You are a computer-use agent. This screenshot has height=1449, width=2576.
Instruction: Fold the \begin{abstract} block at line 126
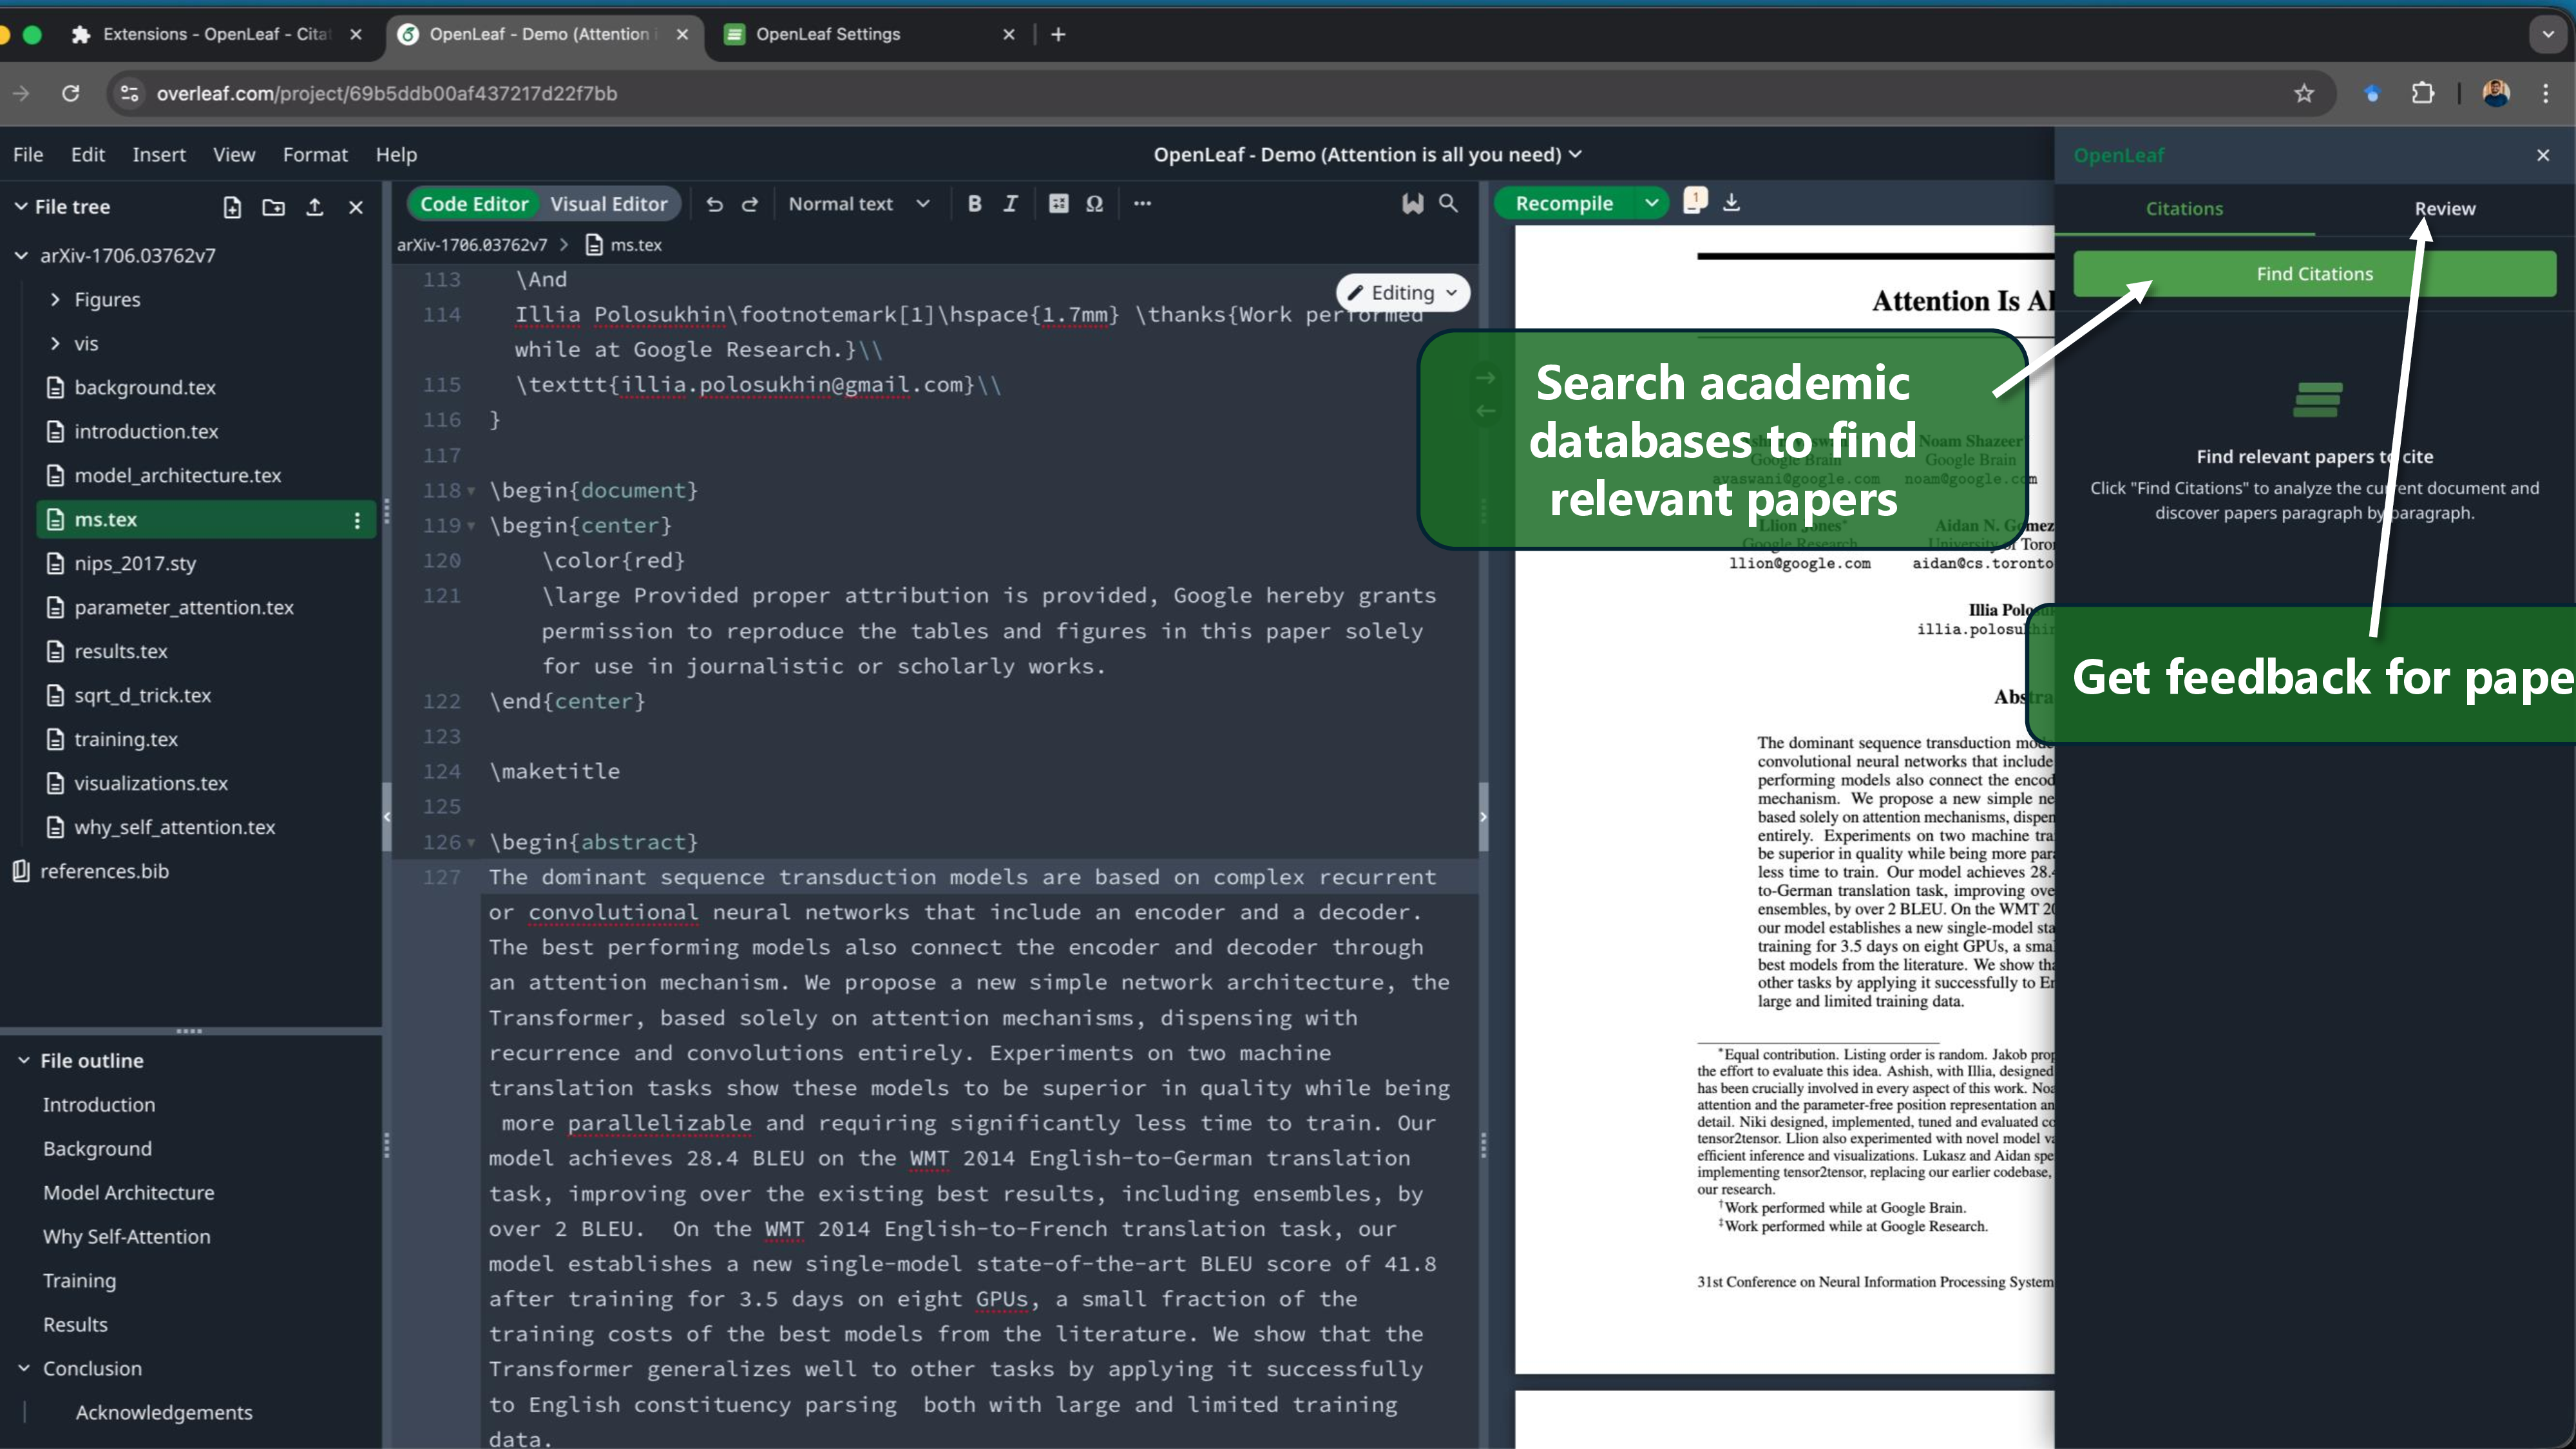point(471,843)
